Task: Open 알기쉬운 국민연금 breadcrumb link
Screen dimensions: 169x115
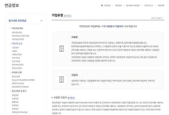Action: 133,5
